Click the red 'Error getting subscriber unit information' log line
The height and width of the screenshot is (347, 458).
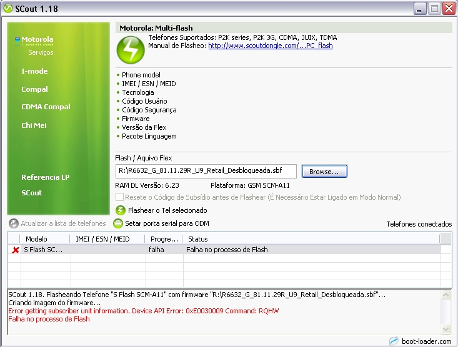[x=144, y=311]
